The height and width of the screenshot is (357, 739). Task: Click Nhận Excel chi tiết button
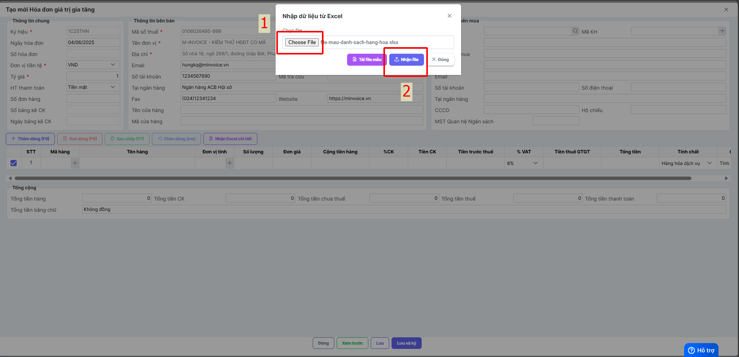[x=230, y=139]
